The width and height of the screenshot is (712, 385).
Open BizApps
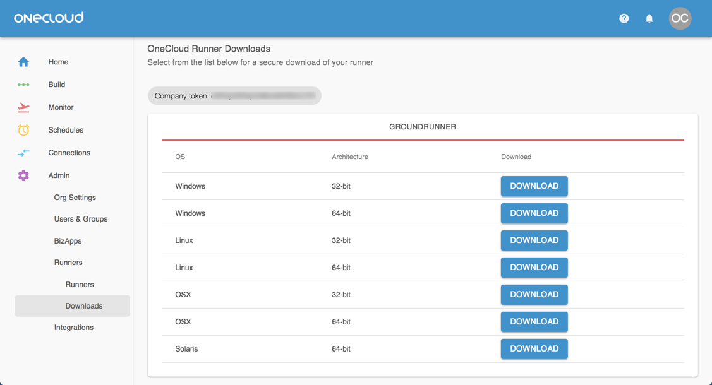click(x=68, y=241)
